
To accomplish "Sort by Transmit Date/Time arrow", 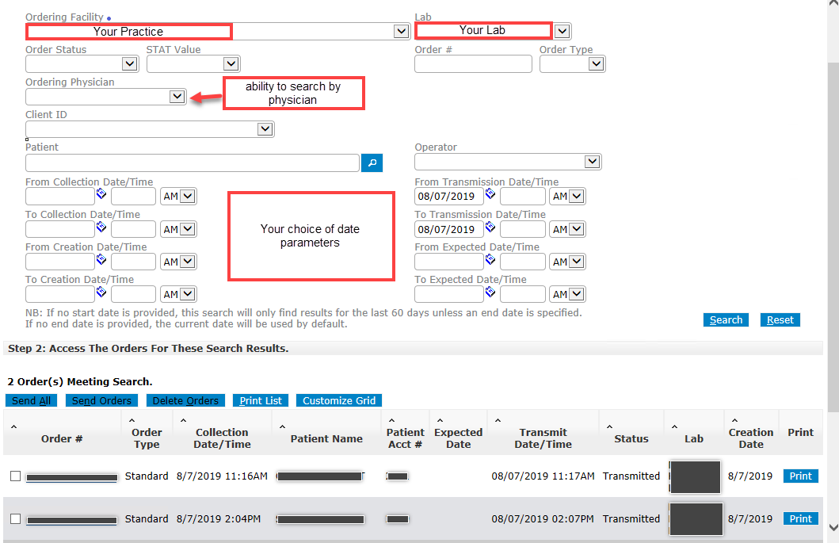I will (498, 420).
